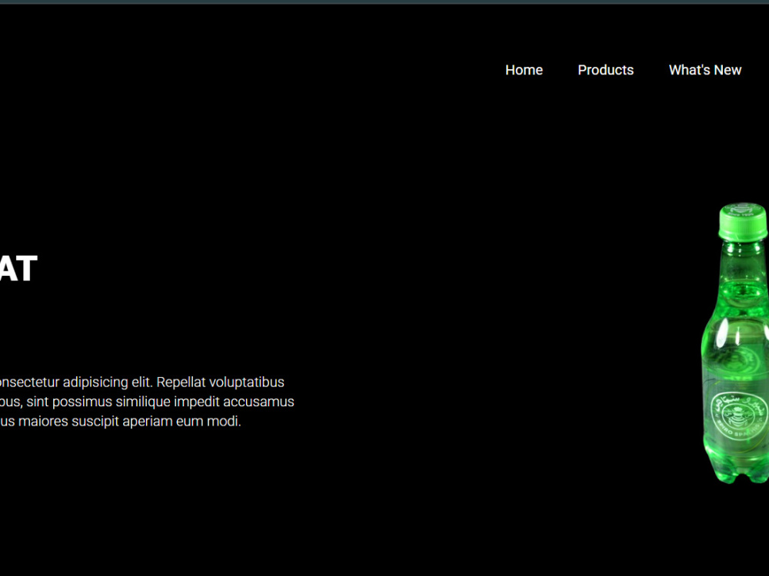Screen dimensions: 769x576
Task: Select the line ending 'impedit accusamus'
Action: (147, 402)
